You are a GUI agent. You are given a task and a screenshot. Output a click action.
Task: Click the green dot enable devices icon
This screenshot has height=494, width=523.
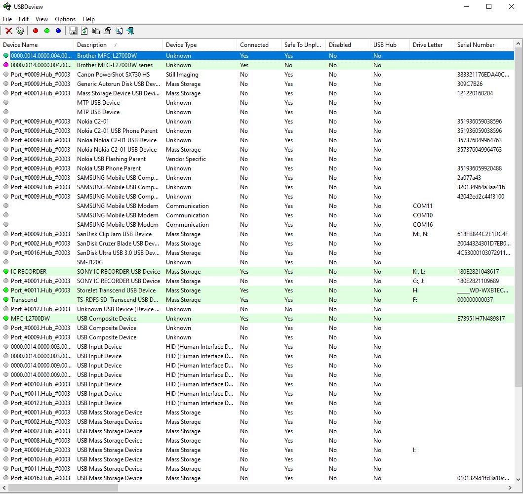47,31
